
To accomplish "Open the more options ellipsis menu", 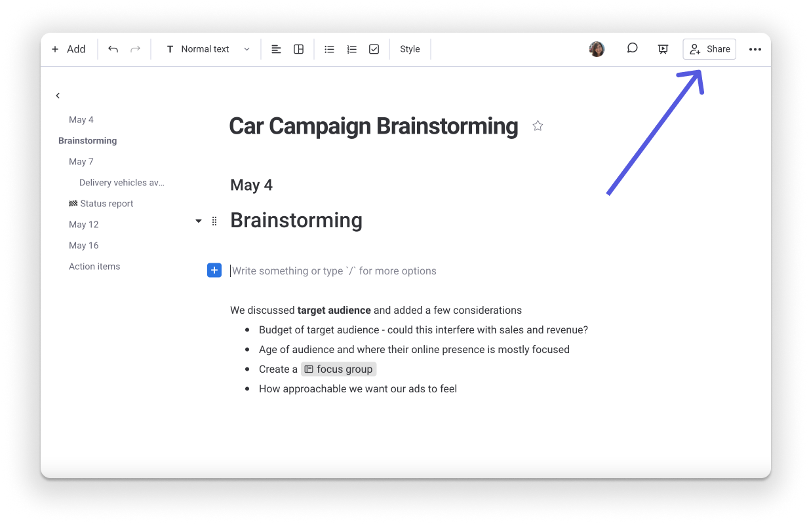I will [755, 48].
